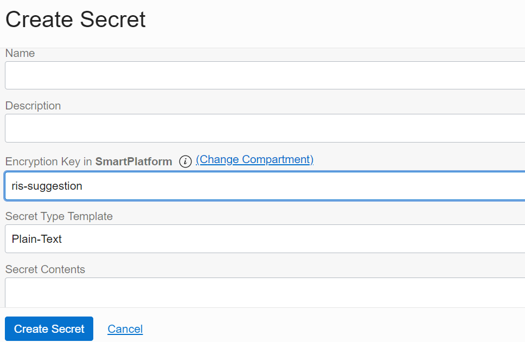Submit the form via Create Secret
This screenshot has height=342, width=525.
point(49,329)
